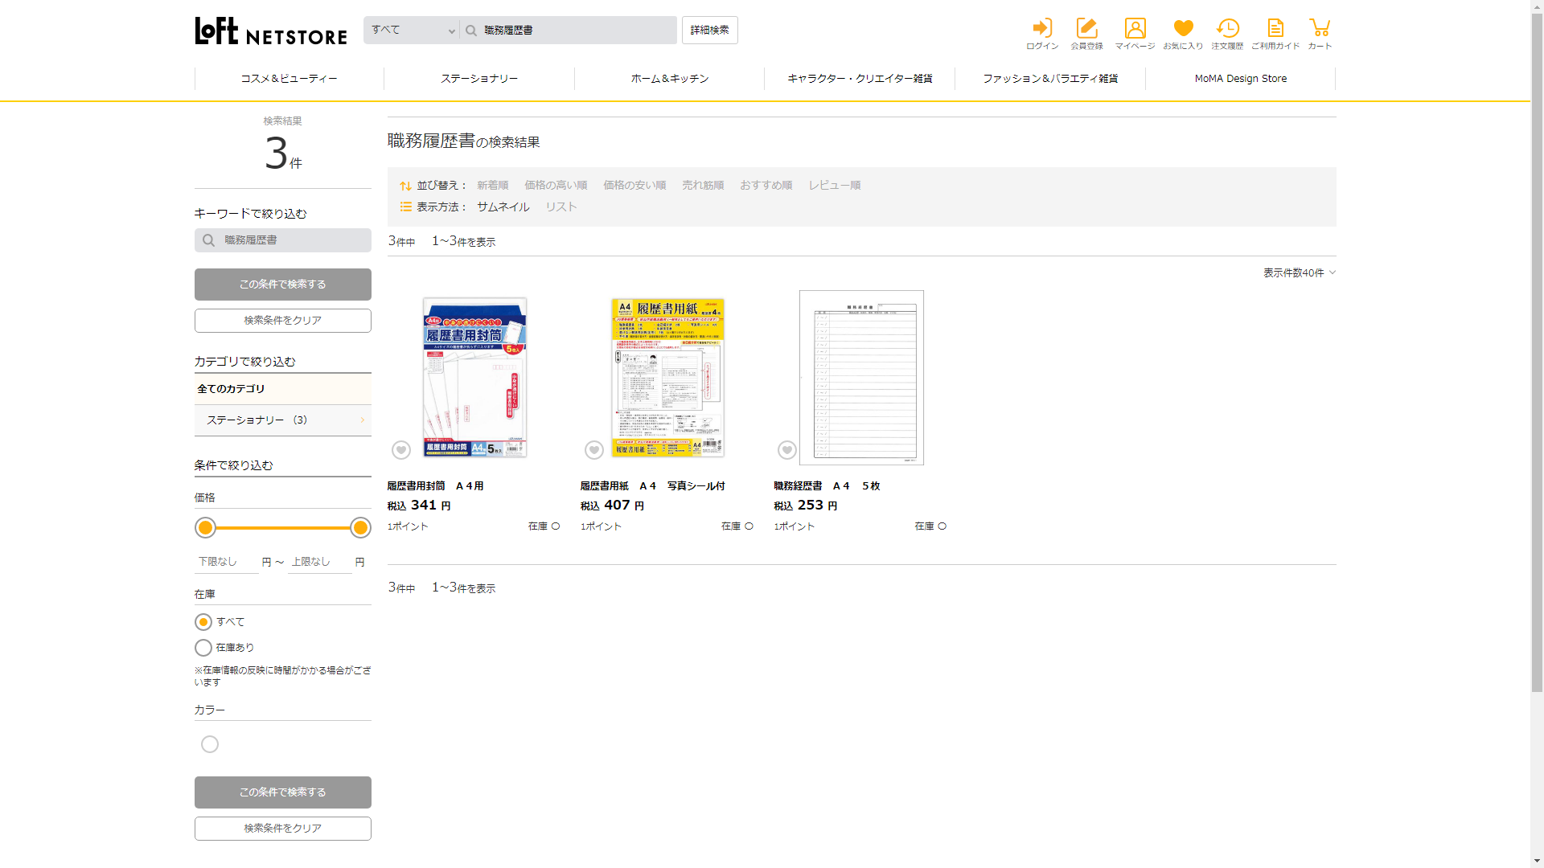Open the すべて search category dropdown
The image size is (1544, 868).
point(412,31)
